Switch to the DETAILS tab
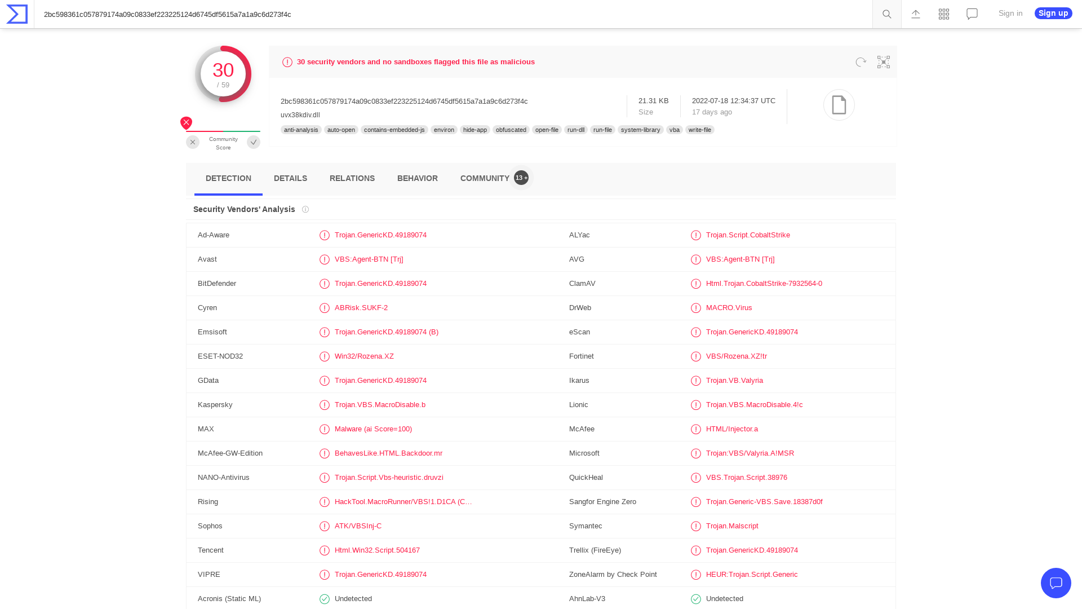 coord(290,178)
